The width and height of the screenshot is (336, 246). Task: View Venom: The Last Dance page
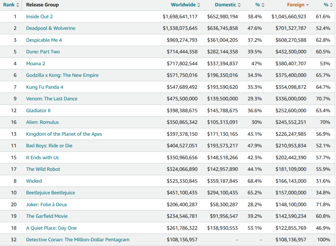coord(52,99)
